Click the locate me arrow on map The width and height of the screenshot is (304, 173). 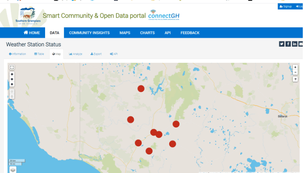295,79
